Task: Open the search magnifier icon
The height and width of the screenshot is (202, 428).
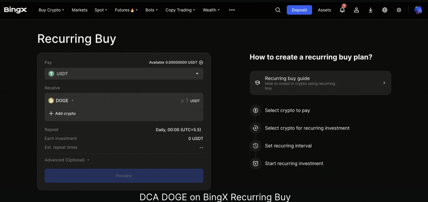Action: tap(278, 10)
